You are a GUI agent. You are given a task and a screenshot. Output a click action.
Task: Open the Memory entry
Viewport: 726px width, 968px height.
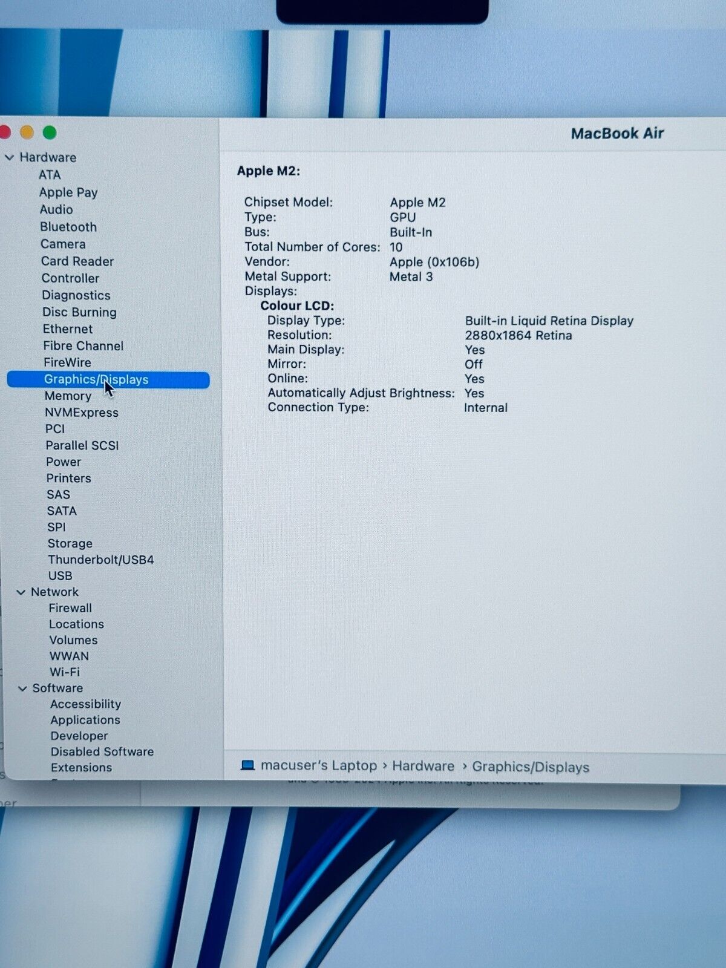[x=68, y=396]
